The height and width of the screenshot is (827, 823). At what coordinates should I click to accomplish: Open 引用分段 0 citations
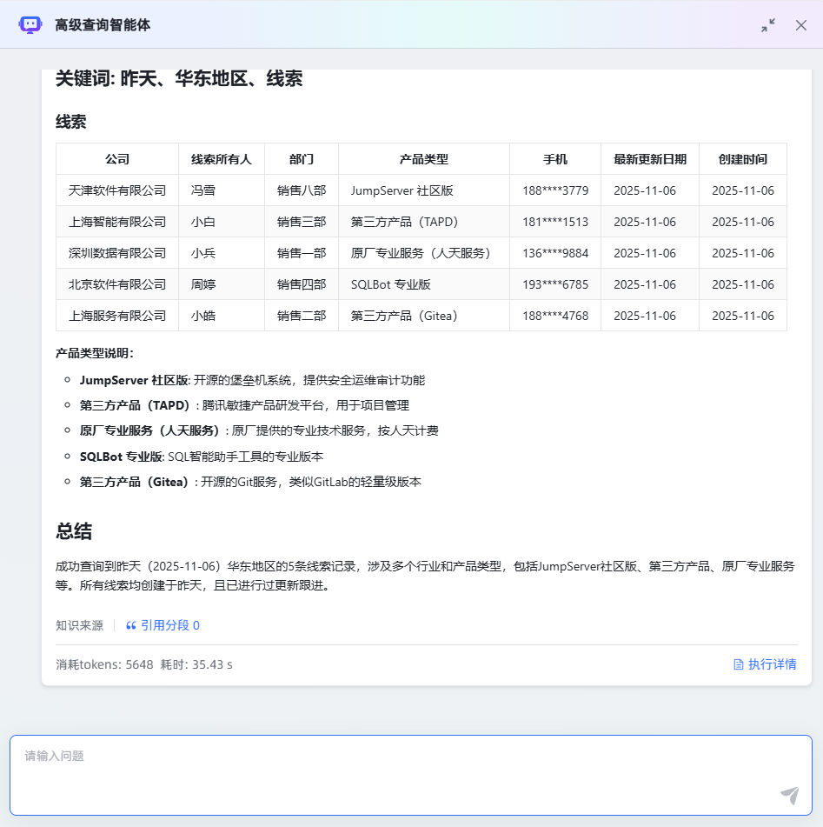click(x=163, y=625)
